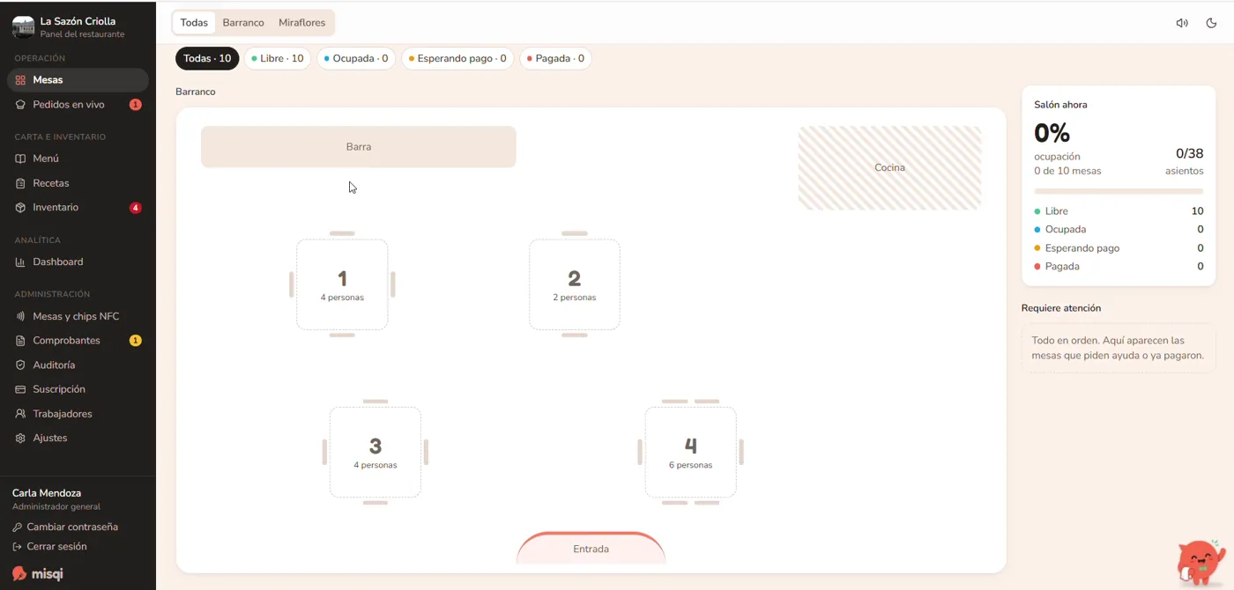1234x590 pixels.
Task: Select the Barranco location tab
Action: click(x=243, y=23)
